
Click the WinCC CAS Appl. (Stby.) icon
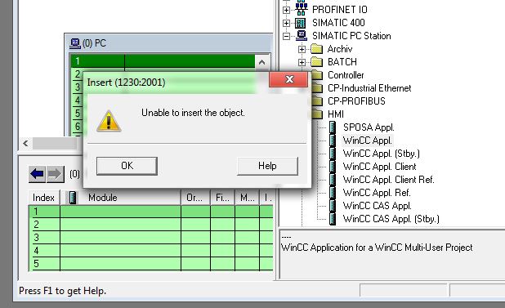[x=333, y=219]
